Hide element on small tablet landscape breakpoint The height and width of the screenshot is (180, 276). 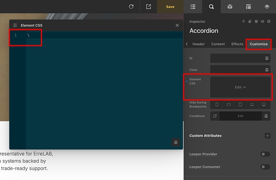[x=229, y=105]
